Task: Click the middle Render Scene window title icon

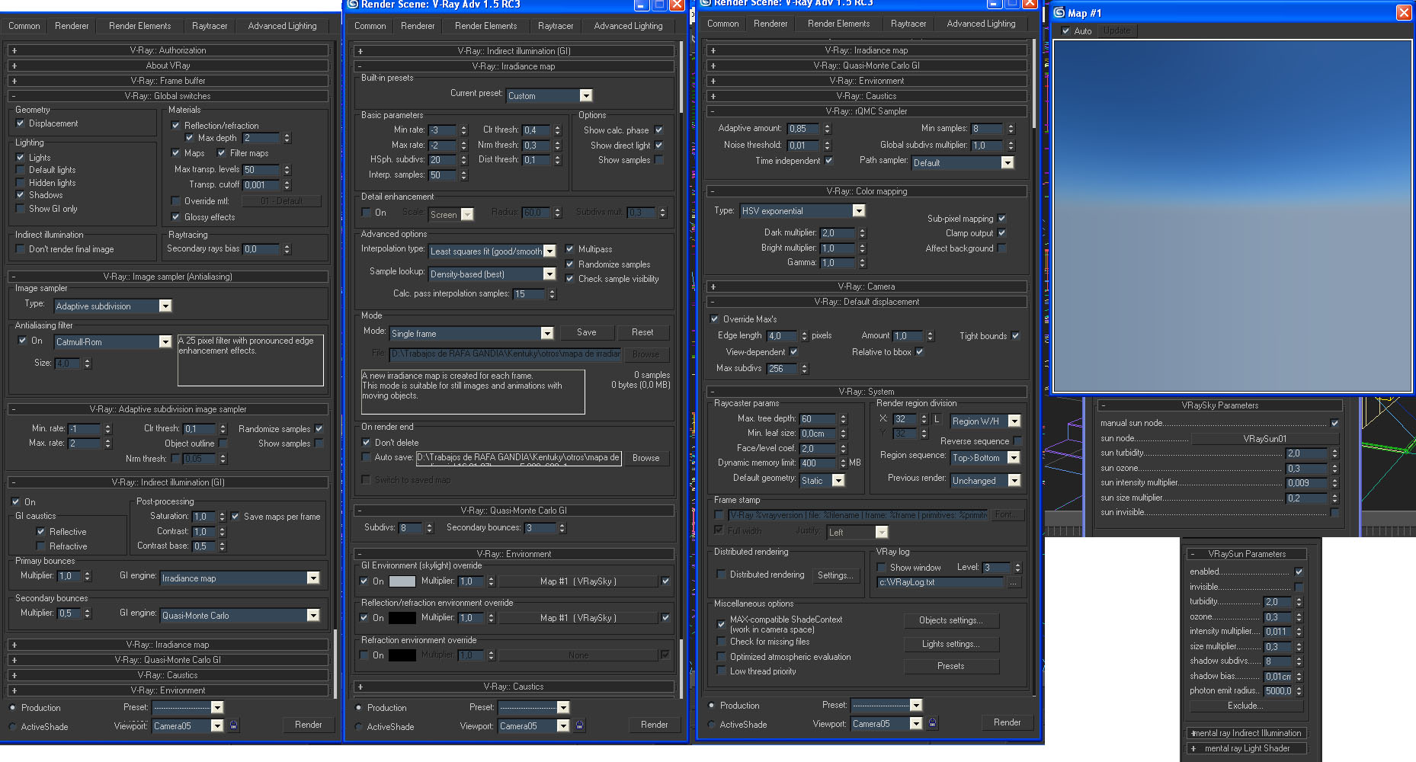Action: (x=353, y=4)
